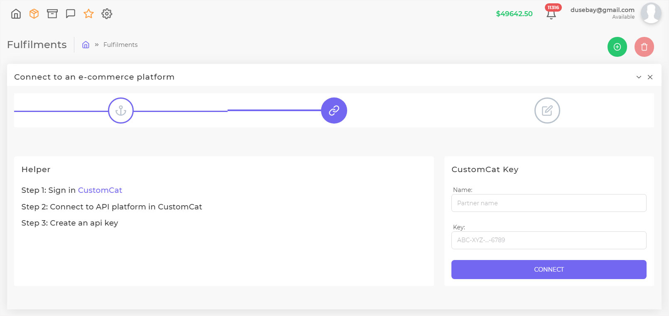Click the dusebay@gmail.com account name
669x316 pixels.
click(x=602, y=10)
